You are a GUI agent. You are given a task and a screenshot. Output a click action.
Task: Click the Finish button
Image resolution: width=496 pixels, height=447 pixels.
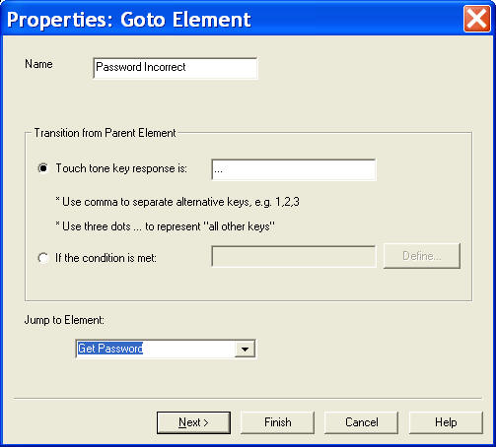click(278, 422)
